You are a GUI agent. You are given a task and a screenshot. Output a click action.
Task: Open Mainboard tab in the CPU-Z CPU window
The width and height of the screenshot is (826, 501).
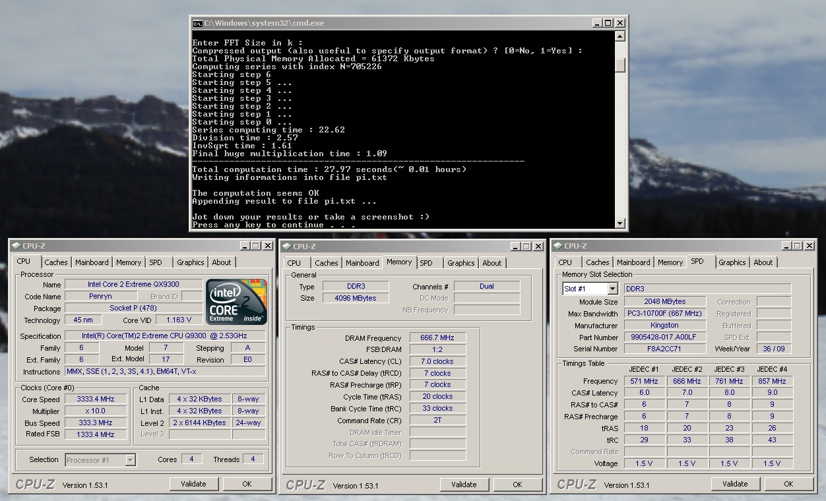[92, 262]
